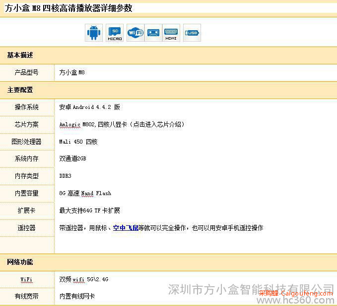
Task: Click the cassette tape icon
Action: 153,33
